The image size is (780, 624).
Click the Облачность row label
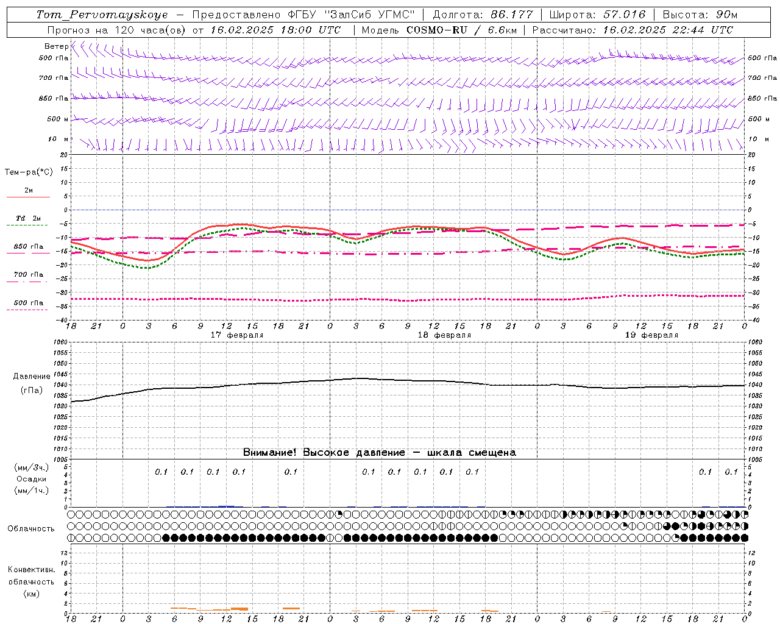click(31, 529)
